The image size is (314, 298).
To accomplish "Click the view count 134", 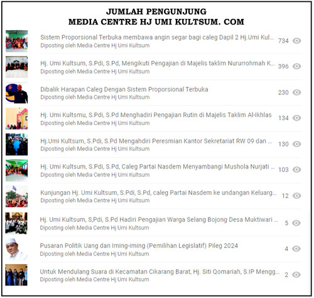I will [x=283, y=118].
